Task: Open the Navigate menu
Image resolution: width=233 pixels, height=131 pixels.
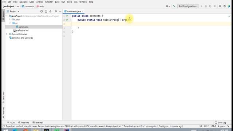Action: [23, 2]
